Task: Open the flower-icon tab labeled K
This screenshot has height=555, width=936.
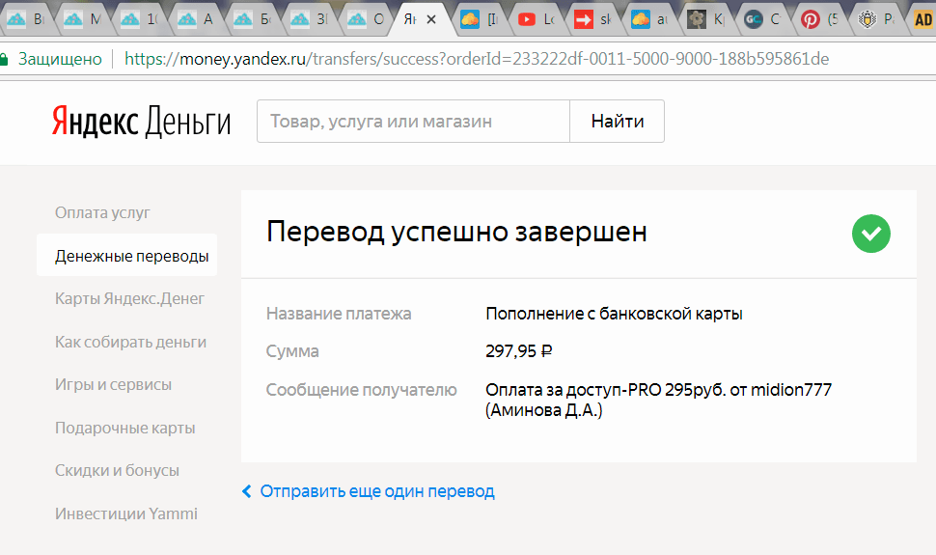Action: [x=706, y=19]
